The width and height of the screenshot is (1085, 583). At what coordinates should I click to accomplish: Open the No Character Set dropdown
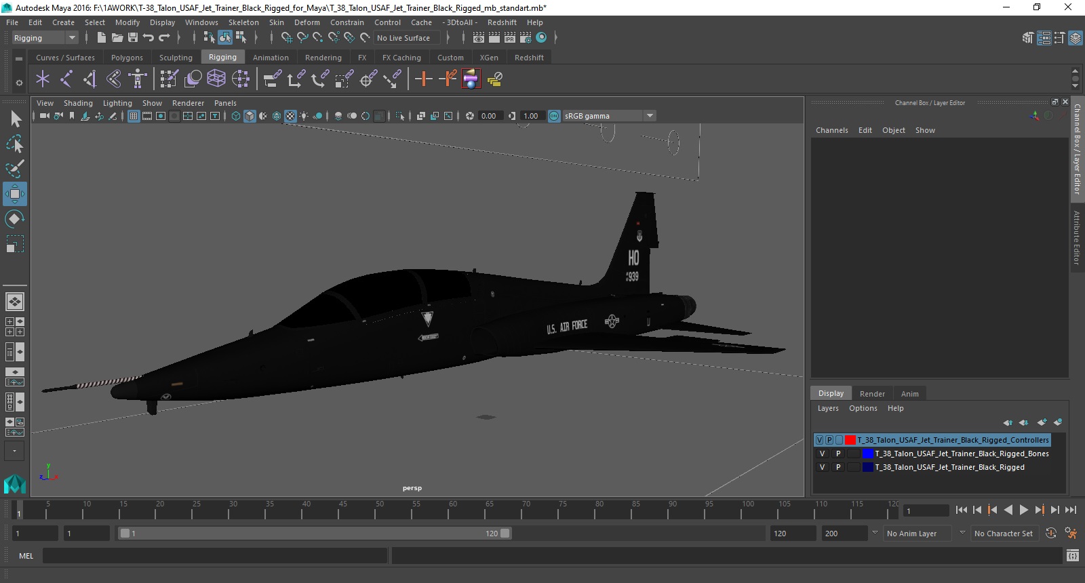point(1004,534)
